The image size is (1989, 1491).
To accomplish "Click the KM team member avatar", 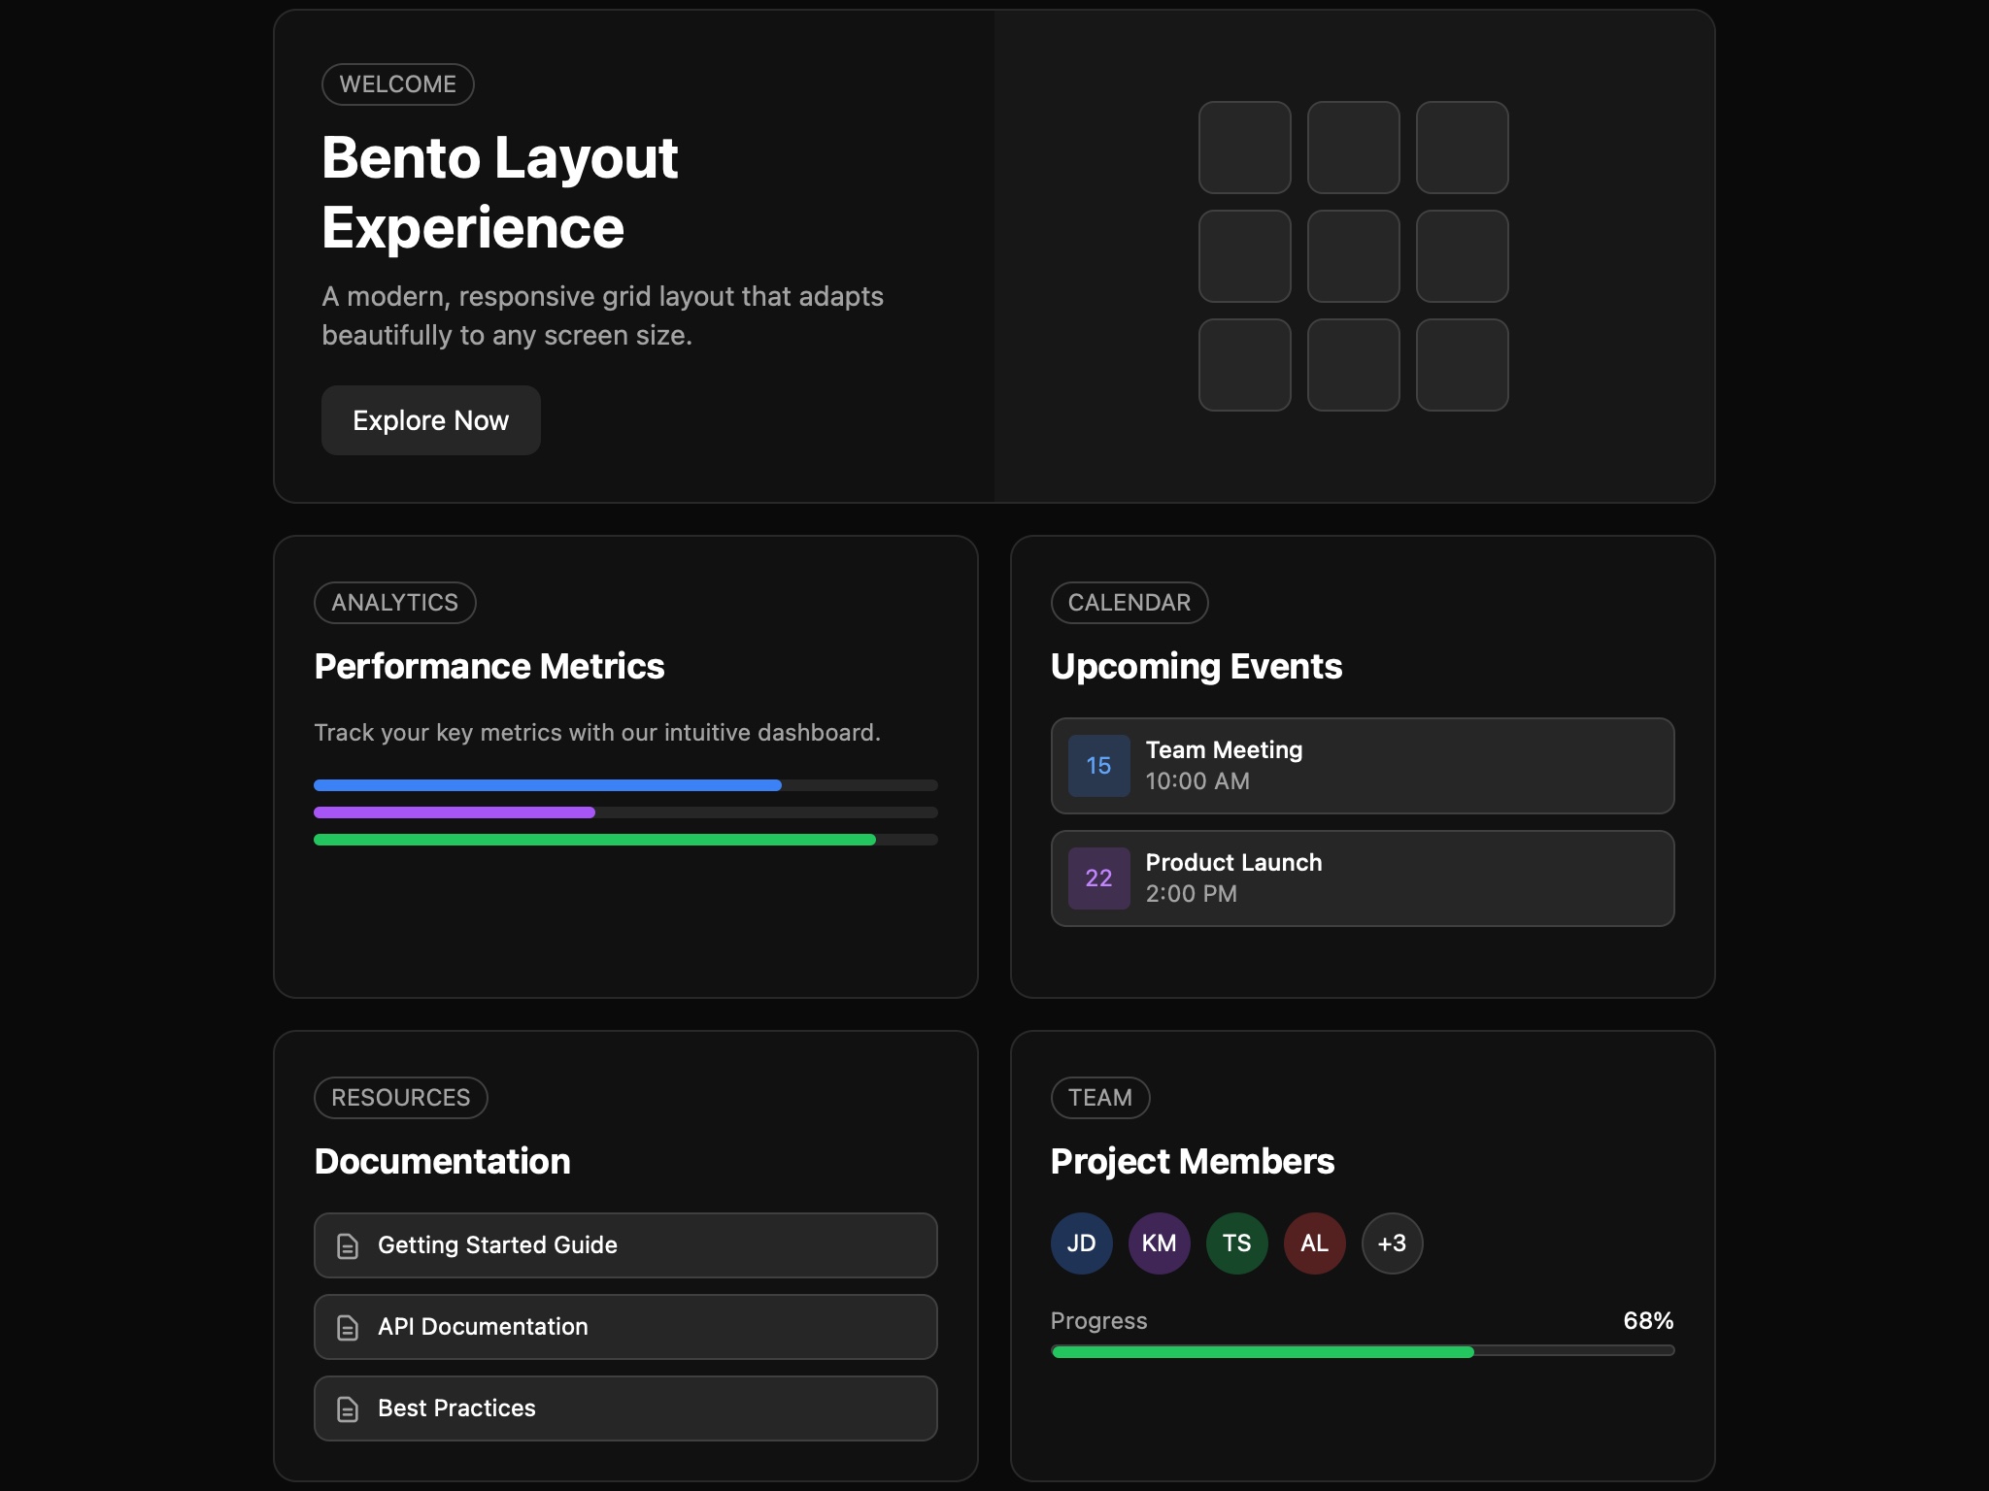I will pyautogui.click(x=1158, y=1242).
